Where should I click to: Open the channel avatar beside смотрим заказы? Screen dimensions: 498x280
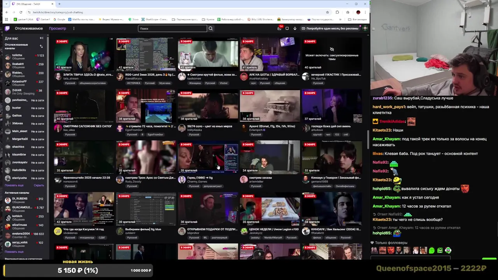coord(244,179)
